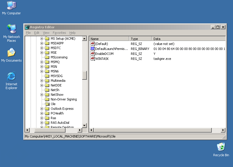Open the My Computer desktop icon
Image resolution: width=233 pixels, height=167 pixels.
tap(11, 8)
